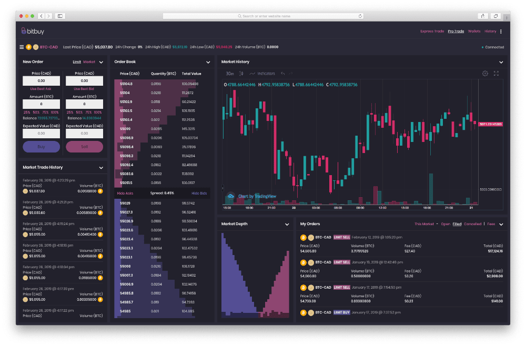
Task: Open the This Market filter dropdown
Action: click(426, 224)
